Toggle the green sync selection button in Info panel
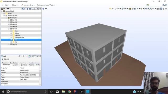The image size is (168, 94). coord(29,56)
